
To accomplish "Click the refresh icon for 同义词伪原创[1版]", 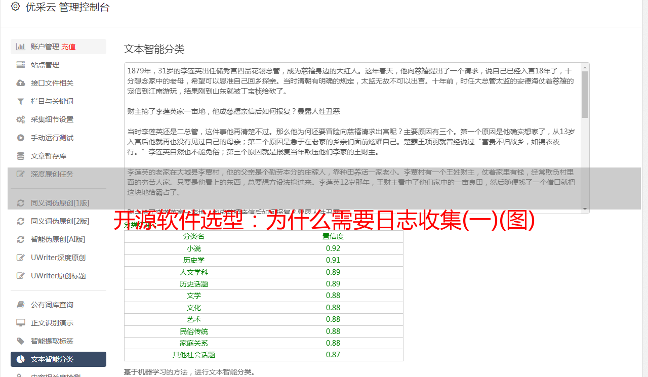I will [21, 203].
